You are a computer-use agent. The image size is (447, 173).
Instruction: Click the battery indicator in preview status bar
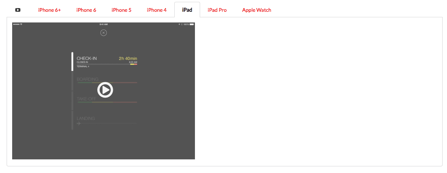(192, 24)
